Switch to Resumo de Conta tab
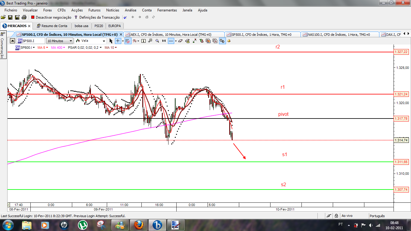The height and width of the screenshot is (231, 411). point(52,26)
